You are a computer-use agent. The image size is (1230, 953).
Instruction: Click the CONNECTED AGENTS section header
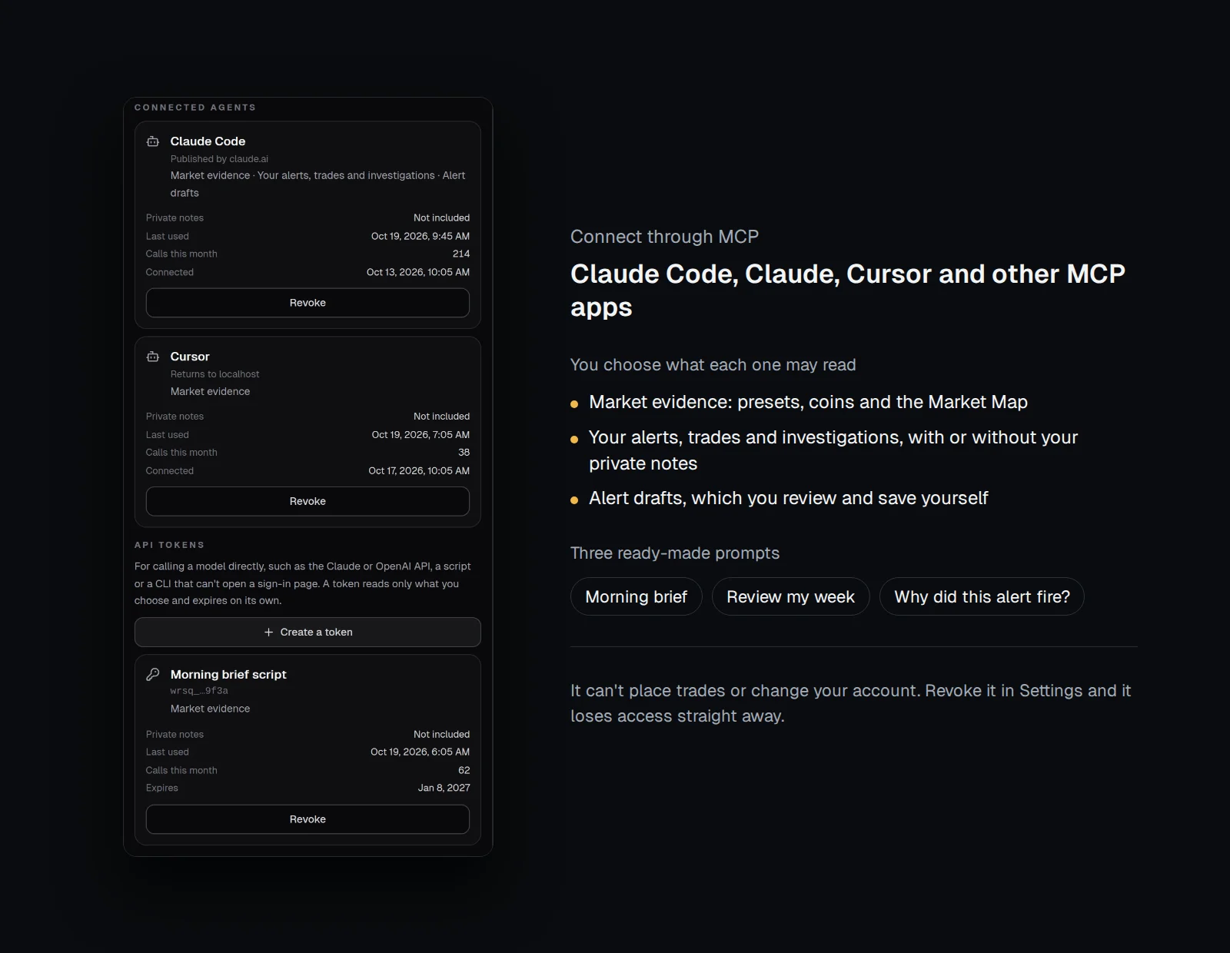pos(195,108)
